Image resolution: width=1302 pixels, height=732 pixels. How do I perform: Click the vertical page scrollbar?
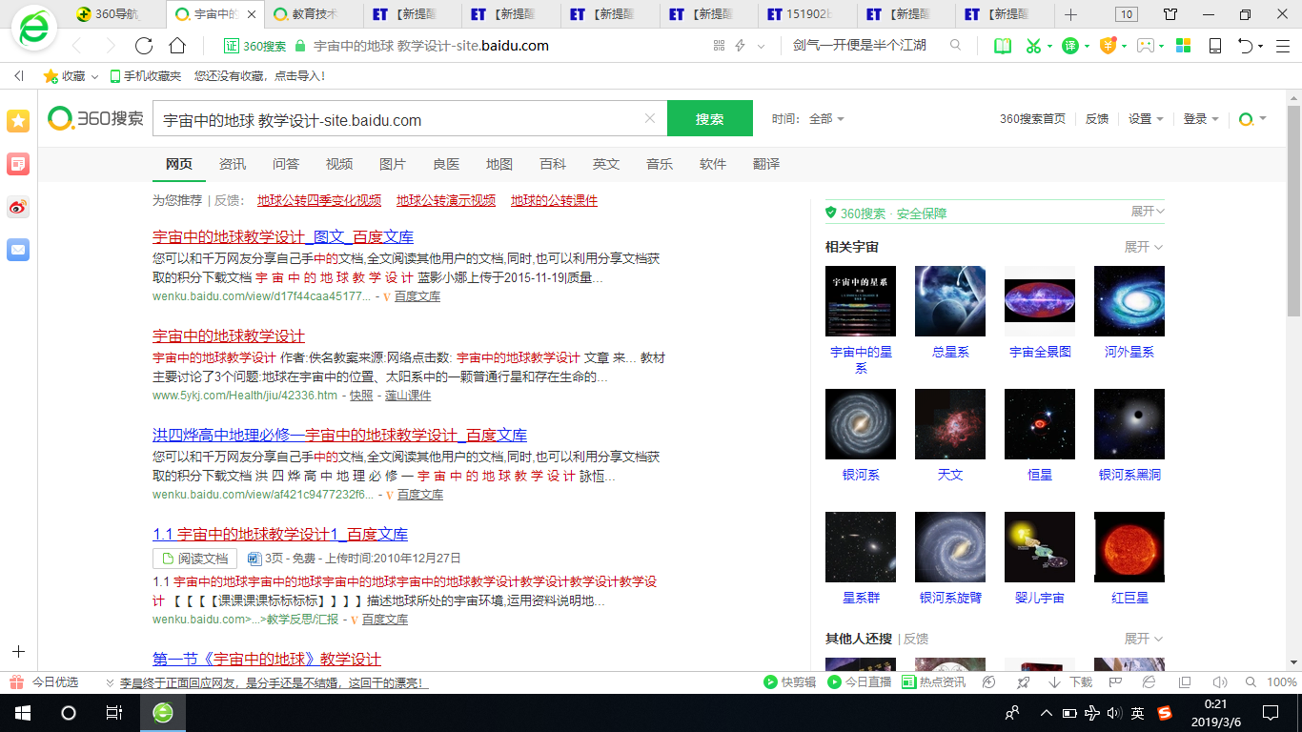[1293, 381]
